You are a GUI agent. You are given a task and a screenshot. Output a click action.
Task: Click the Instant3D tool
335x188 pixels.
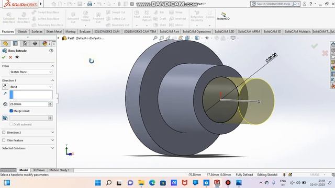(x=224, y=16)
